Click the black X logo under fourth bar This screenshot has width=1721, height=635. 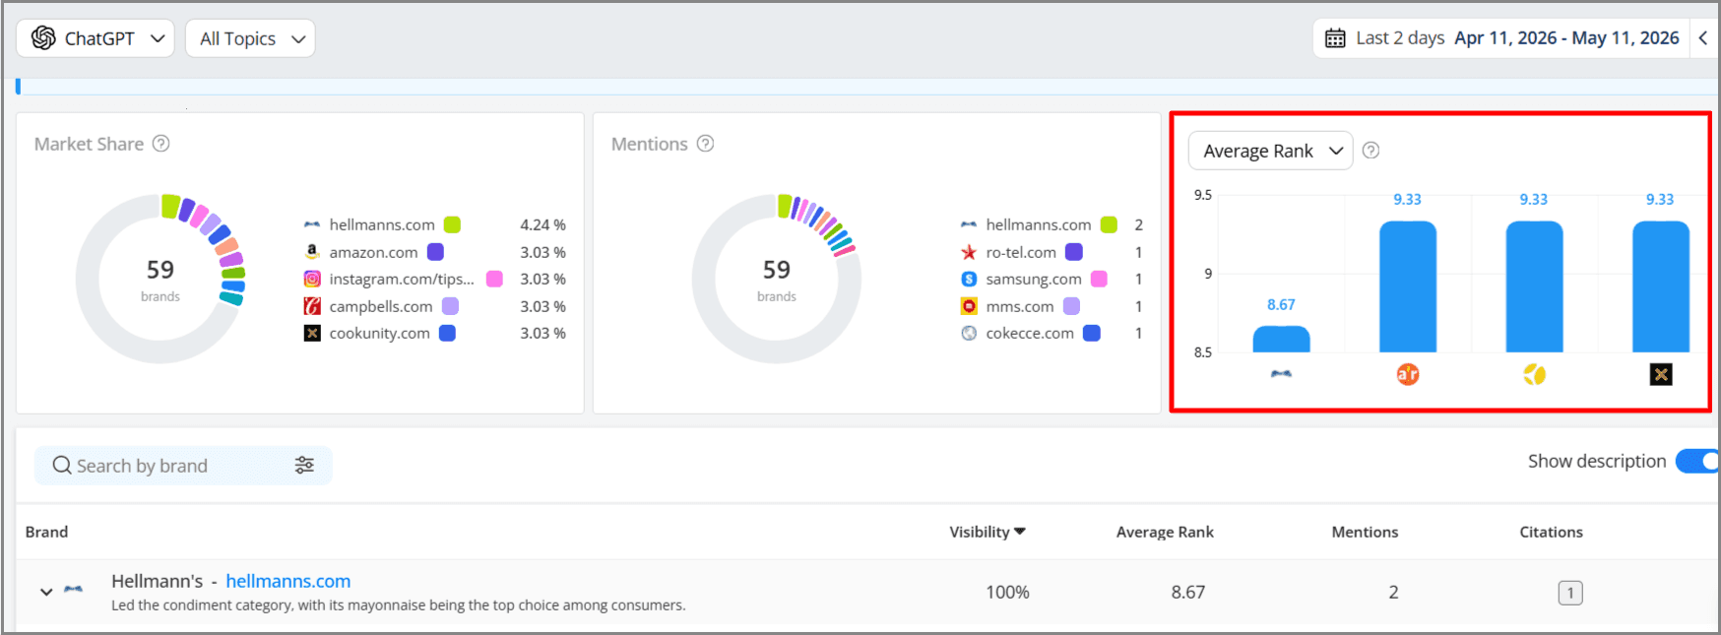point(1661,374)
